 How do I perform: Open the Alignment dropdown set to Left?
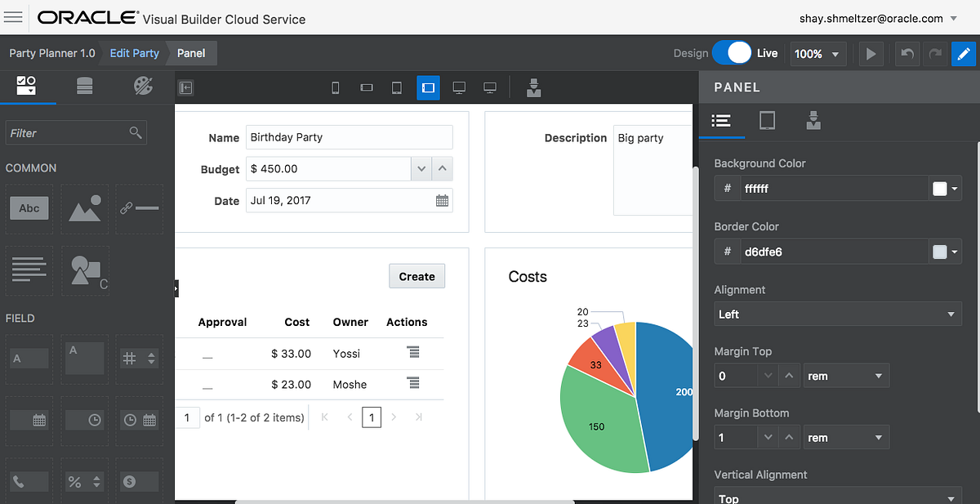coord(838,314)
